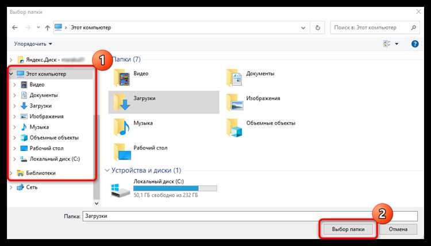
Task: Expand the Библиотеки tree node
Action: coord(11,173)
